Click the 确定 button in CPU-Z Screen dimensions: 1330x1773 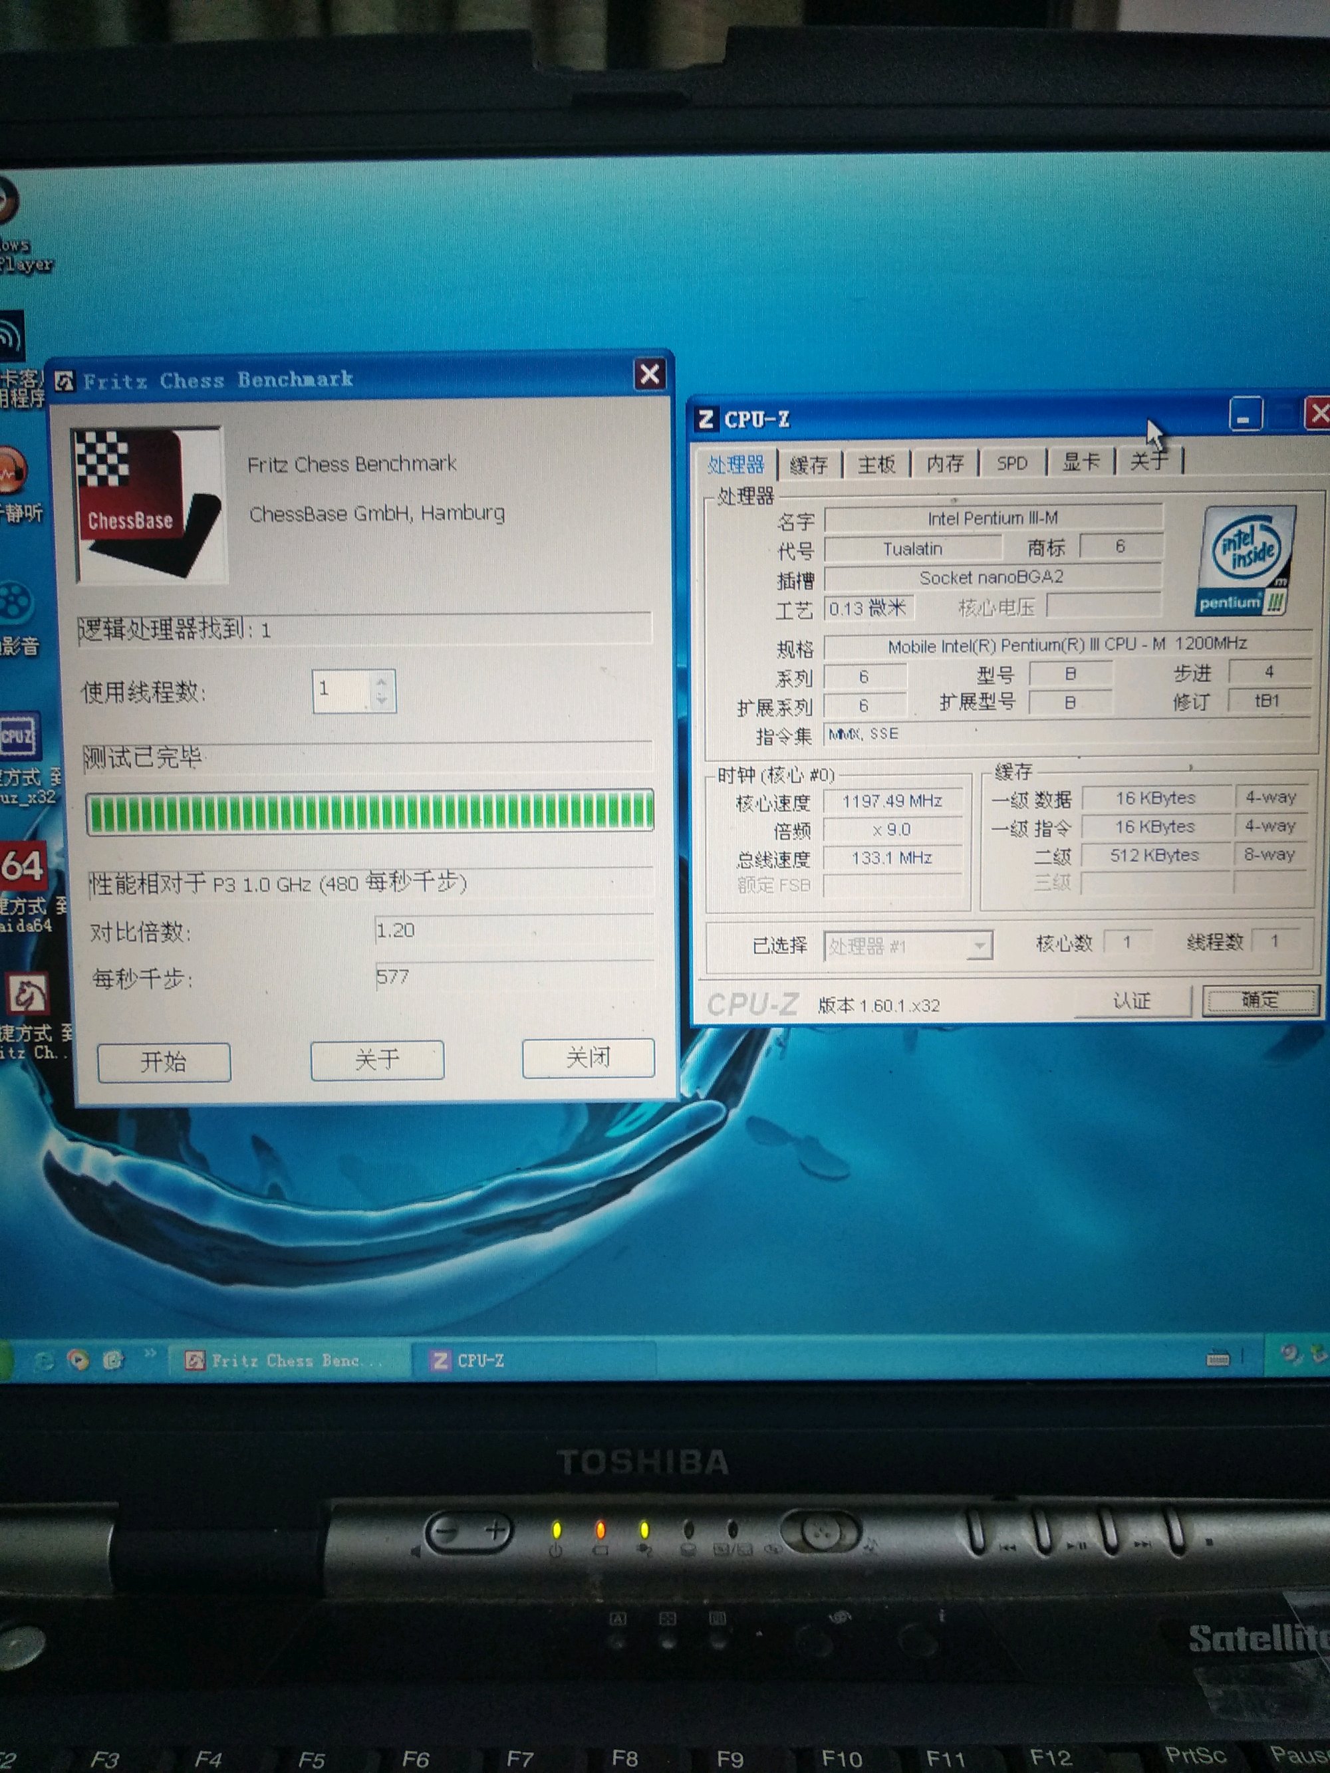point(1260,1000)
